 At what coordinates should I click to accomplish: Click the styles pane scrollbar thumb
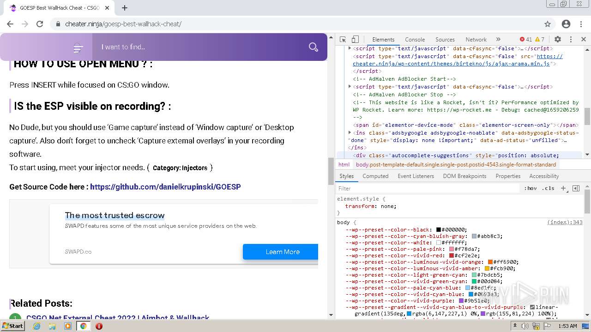pyautogui.click(x=587, y=202)
